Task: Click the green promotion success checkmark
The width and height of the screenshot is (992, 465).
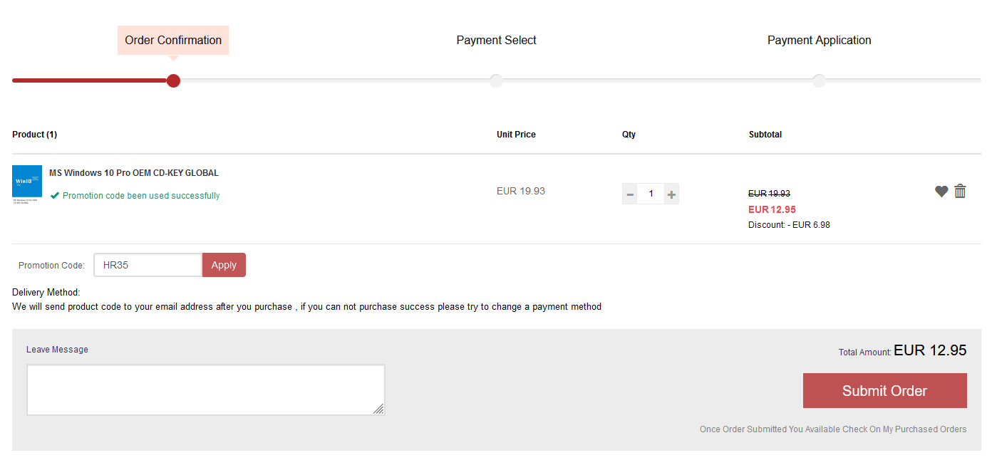Action: click(x=55, y=195)
